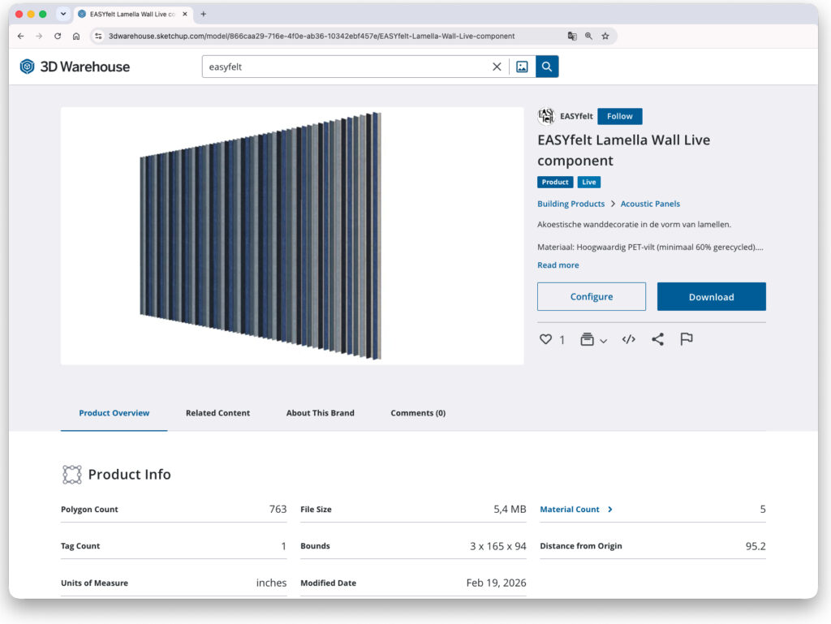Click the Units of Measure inches value
The image size is (831, 624).
tap(271, 583)
